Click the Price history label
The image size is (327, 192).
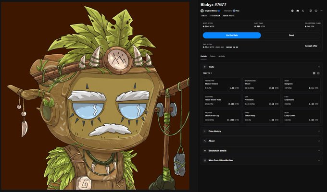[214, 131]
